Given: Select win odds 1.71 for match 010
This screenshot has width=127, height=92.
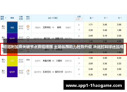Looking at the screenshot, I should click(91, 25).
